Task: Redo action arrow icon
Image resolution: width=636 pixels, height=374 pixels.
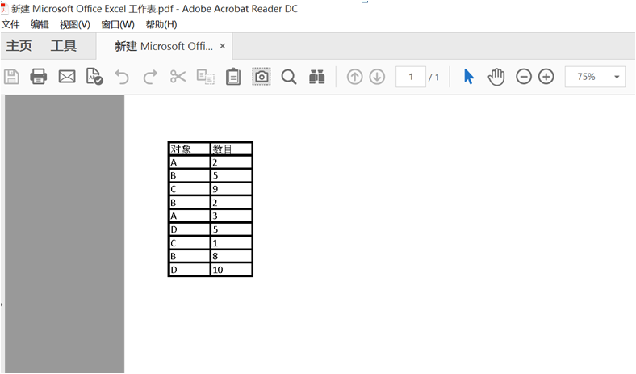Action: pyautogui.click(x=150, y=77)
